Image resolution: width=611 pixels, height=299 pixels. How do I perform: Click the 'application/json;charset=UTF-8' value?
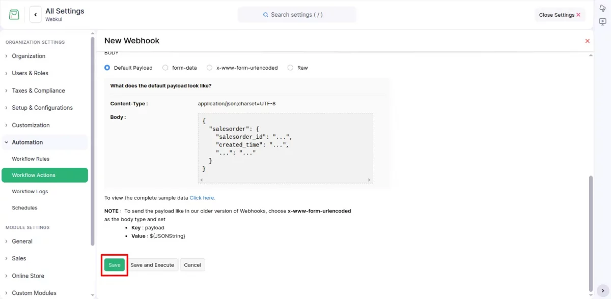tap(237, 104)
